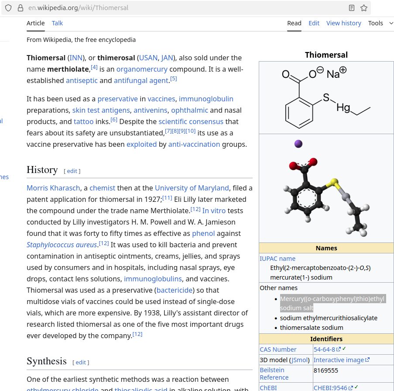
Task: Click the padlock site security icon
Action: (x=20, y=8)
